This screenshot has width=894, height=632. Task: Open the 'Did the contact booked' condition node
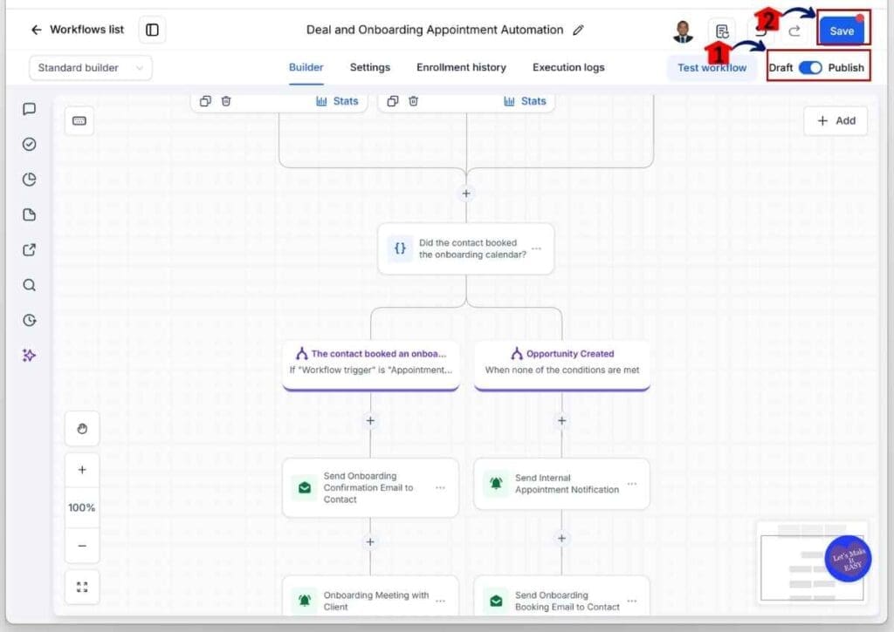pyautogui.click(x=466, y=248)
